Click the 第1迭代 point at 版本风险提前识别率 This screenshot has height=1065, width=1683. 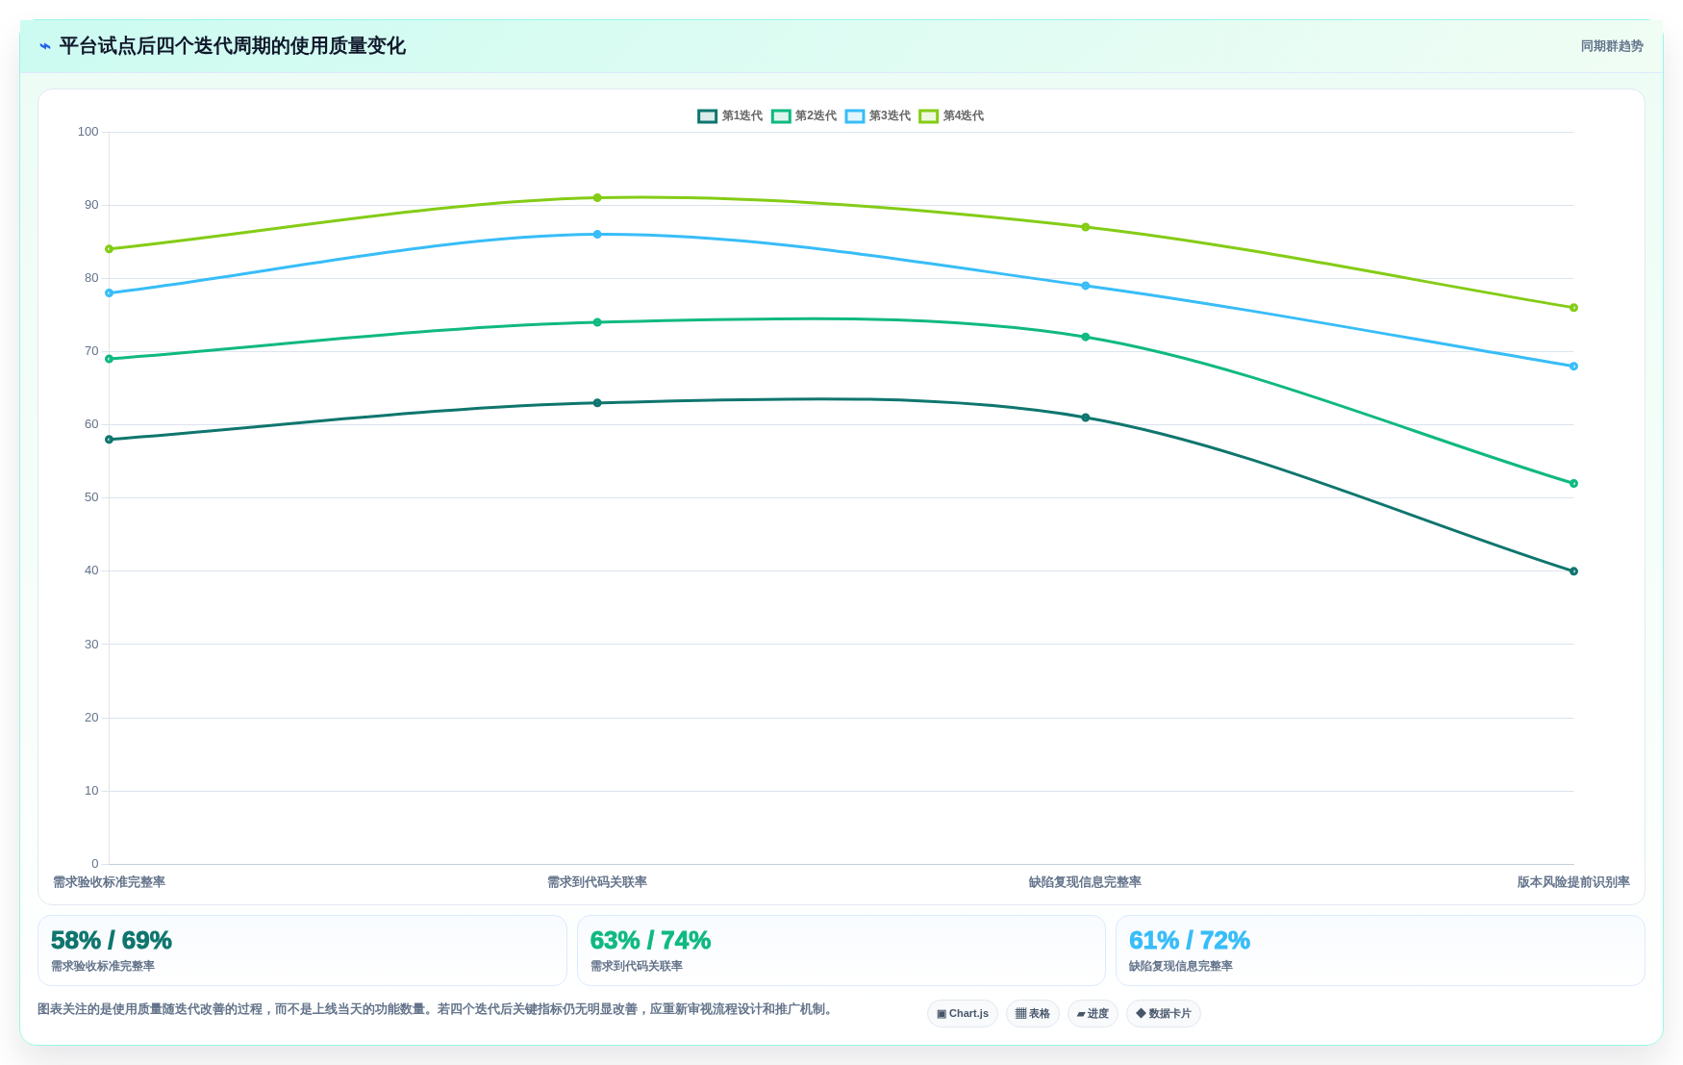click(1573, 571)
